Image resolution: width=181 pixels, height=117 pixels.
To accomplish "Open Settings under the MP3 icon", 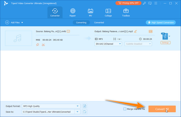I will pos(165,43).
